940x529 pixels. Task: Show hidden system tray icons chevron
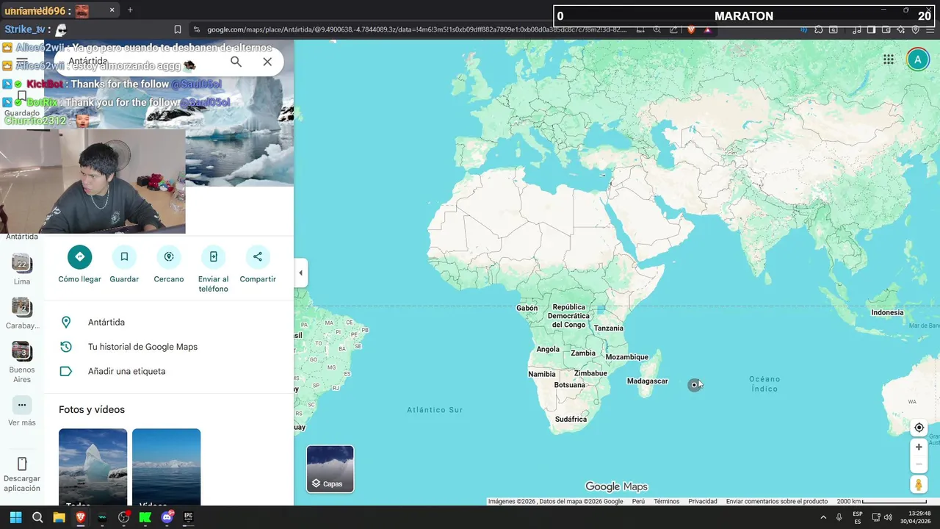[x=822, y=517]
